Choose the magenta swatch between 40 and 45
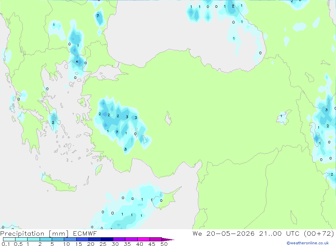This screenshot has height=246, width=336. (143, 239)
